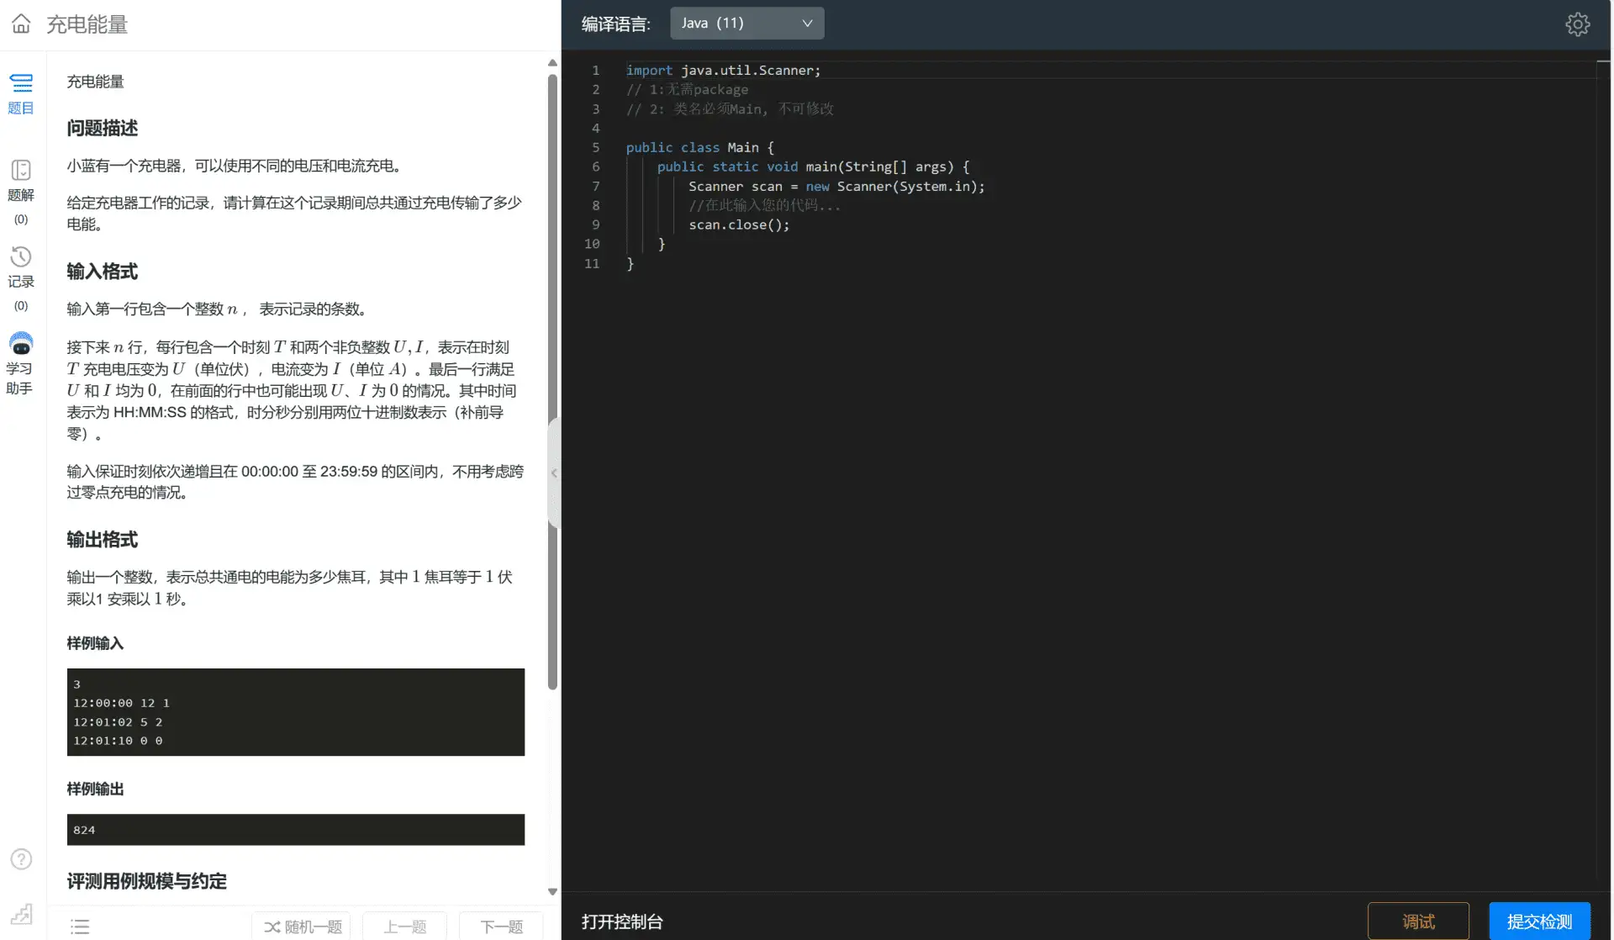Screen dimensions: 1614x940
Task: Click the 评测用例规模与约定 heading
Action: coord(147,881)
